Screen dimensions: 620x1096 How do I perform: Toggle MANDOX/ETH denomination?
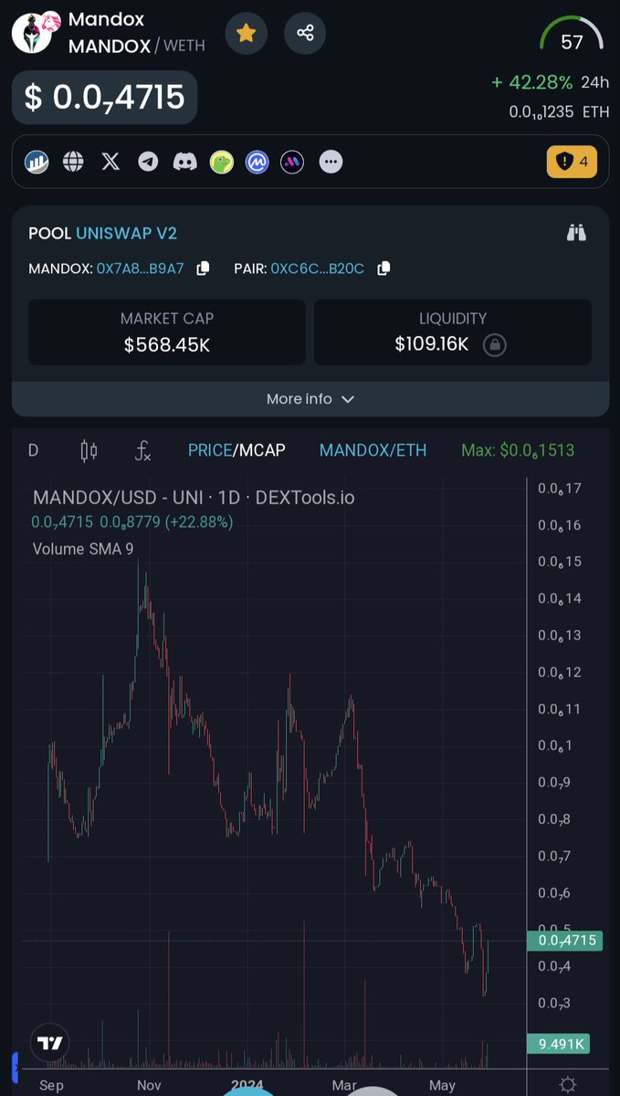[373, 450]
